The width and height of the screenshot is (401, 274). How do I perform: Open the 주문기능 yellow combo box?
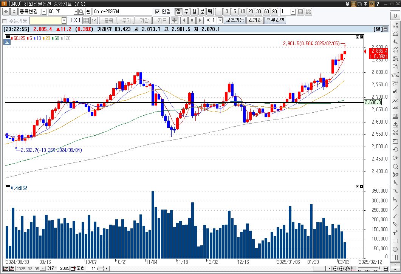[x=48, y=20]
